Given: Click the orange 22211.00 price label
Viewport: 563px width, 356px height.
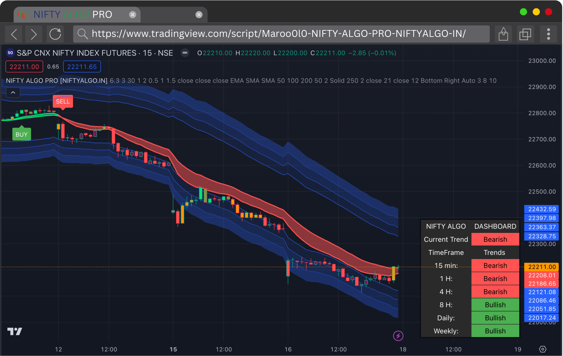Looking at the screenshot, I should click(x=542, y=267).
